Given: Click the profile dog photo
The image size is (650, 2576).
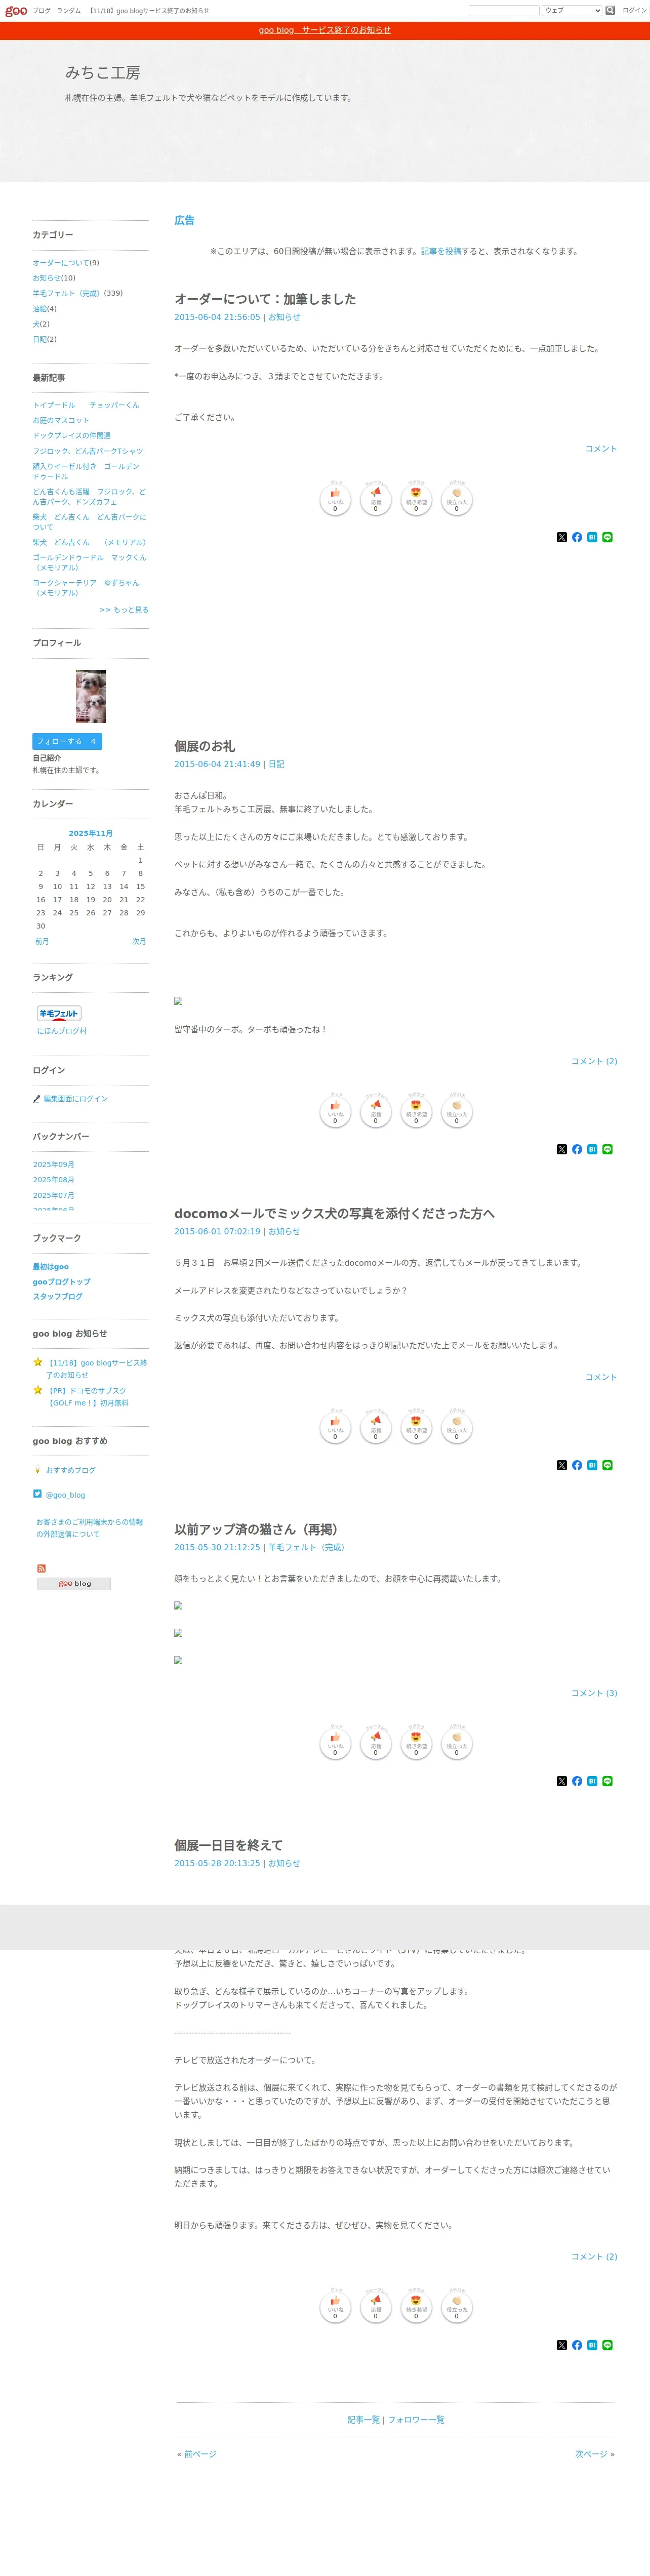Looking at the screenshot, I should (91, 696).
